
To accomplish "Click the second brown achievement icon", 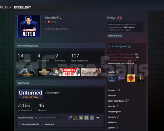I will point(76,118).
